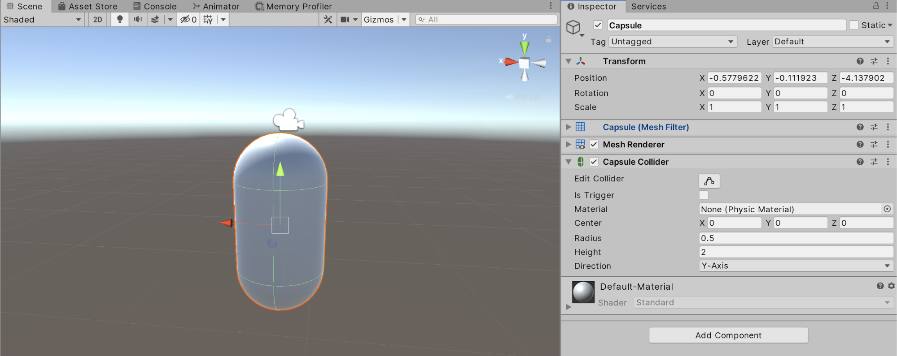Mute scene audio speaker icon
The height and width of the screenshot is (356, 897).
[138, 20]
